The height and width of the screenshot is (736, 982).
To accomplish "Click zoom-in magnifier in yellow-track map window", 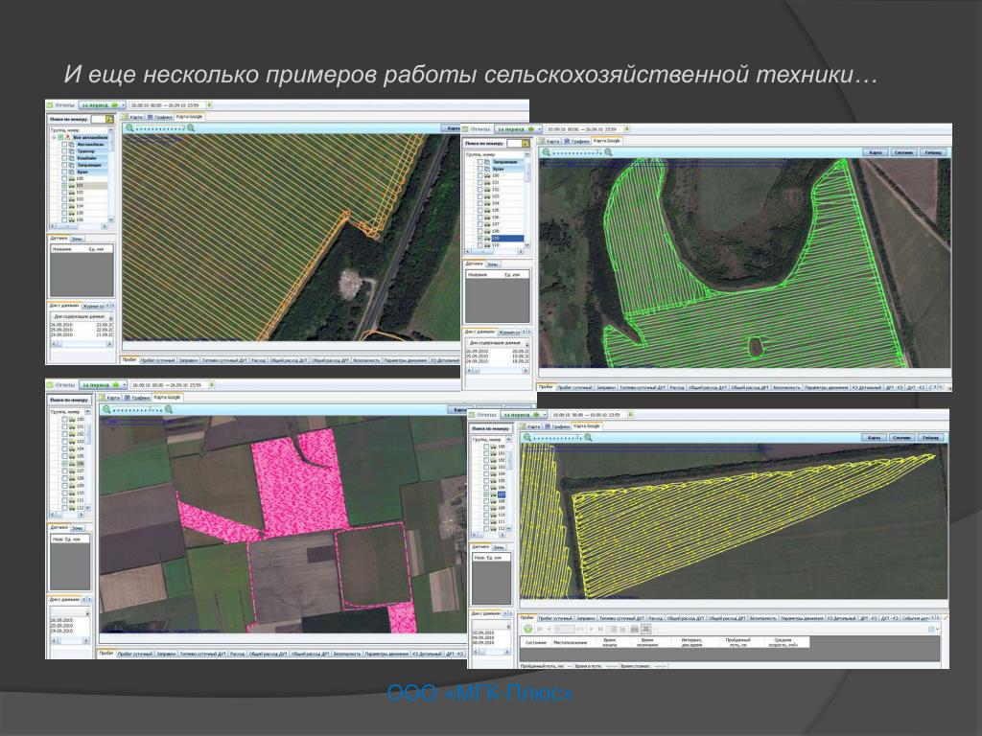I will click(588, 437).
